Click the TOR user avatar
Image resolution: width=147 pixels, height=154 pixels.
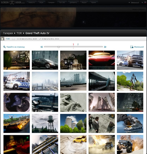pos(2,39)
